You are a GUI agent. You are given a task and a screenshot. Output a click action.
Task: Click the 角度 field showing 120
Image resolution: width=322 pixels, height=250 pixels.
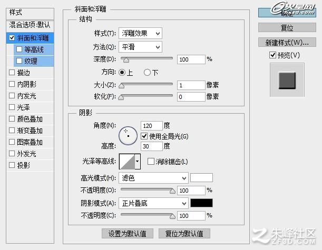[x=152, y=125]
